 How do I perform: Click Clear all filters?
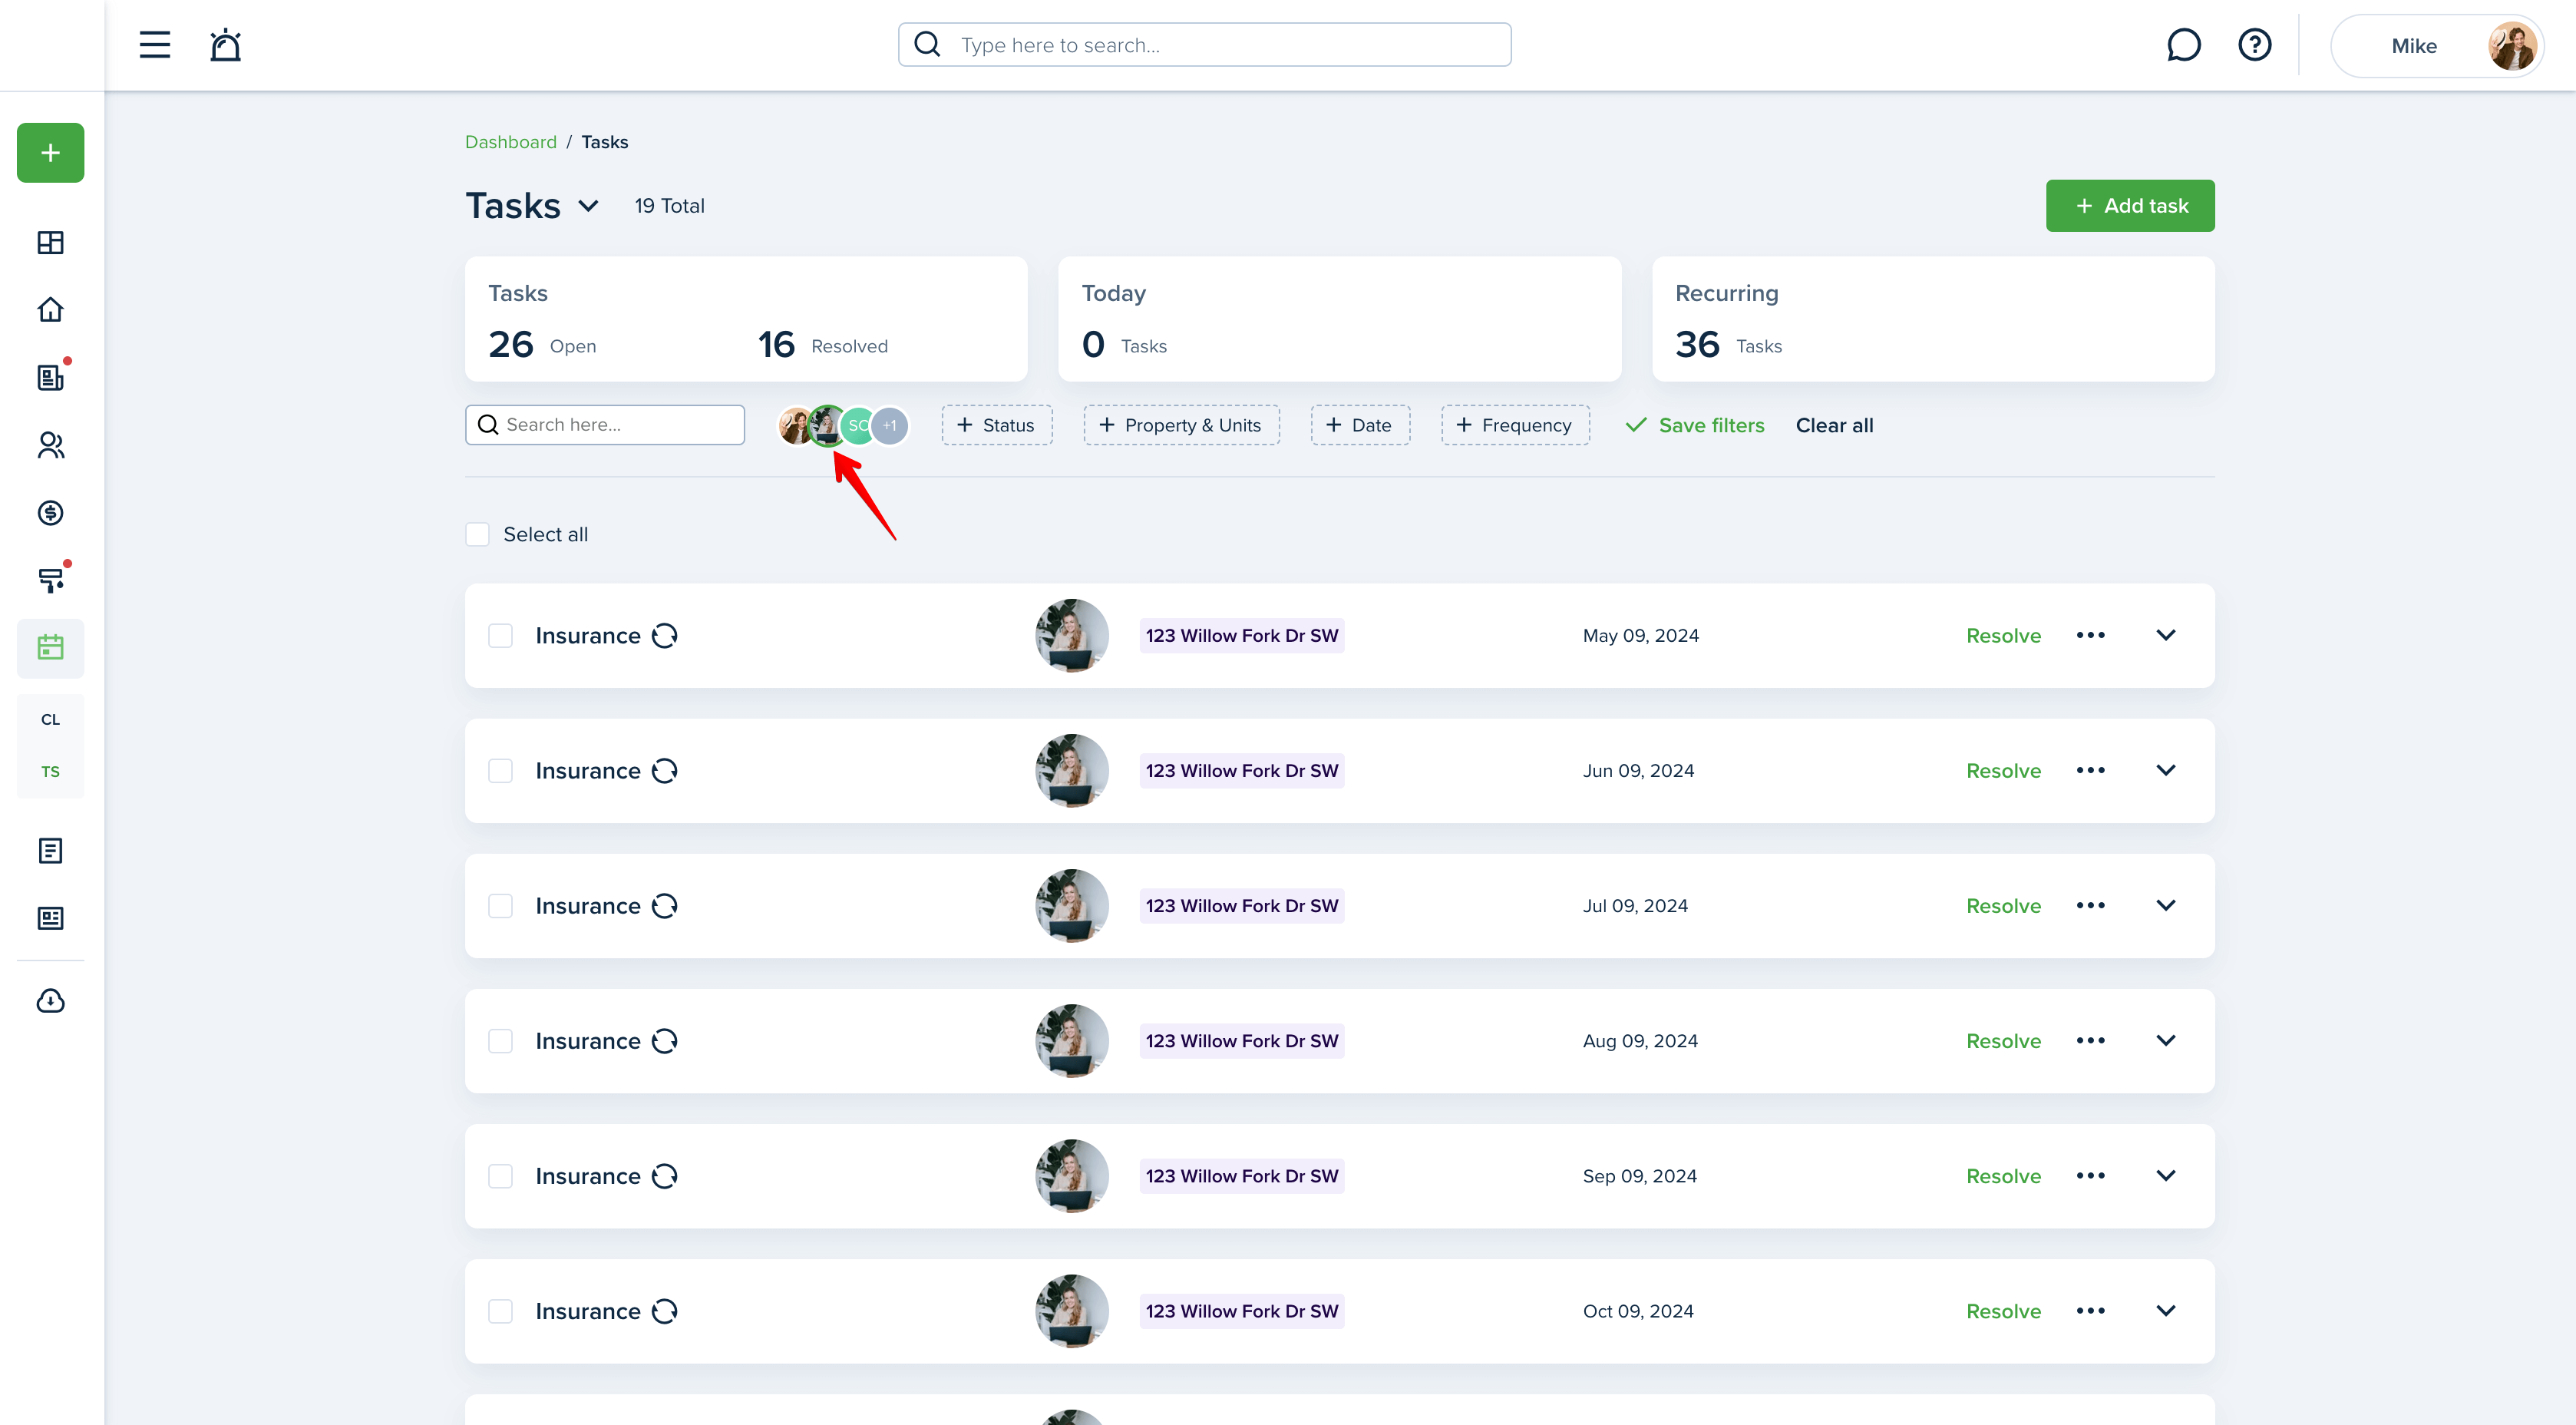(1834, 425)
